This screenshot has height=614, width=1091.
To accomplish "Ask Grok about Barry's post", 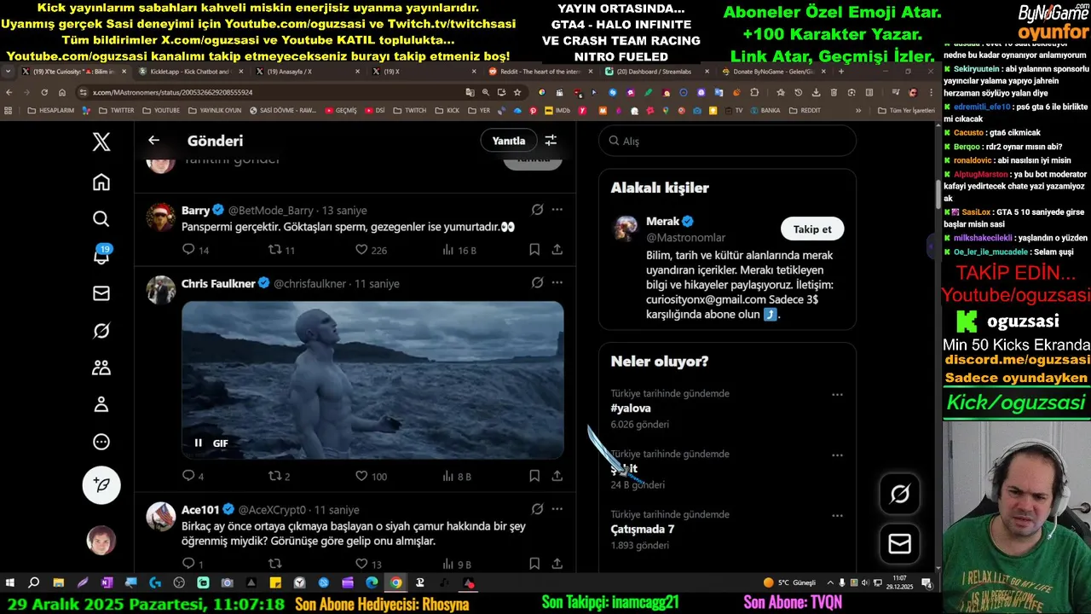I will click(x=537, y=209).
